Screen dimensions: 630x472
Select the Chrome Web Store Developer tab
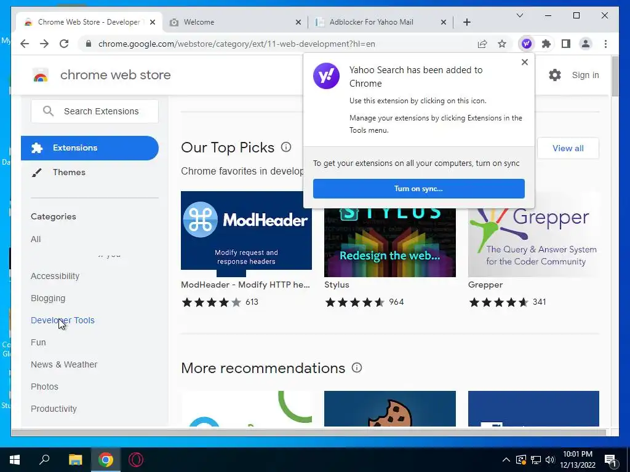click(x=89, y=22)
